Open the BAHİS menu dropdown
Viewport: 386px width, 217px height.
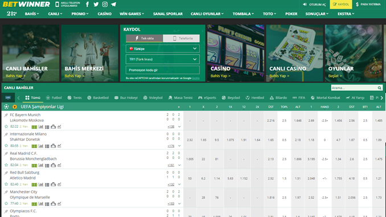(x=32, y=14)
